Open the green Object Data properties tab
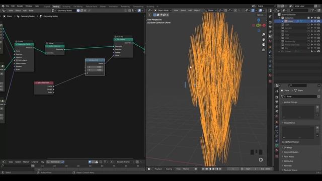Viewport: 322px width, 181px height. click(x=277, y=145)
